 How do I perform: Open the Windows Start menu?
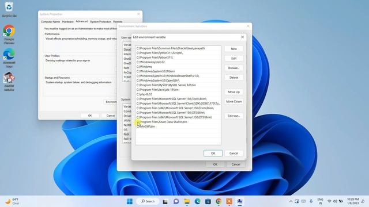tap(130, 201)
